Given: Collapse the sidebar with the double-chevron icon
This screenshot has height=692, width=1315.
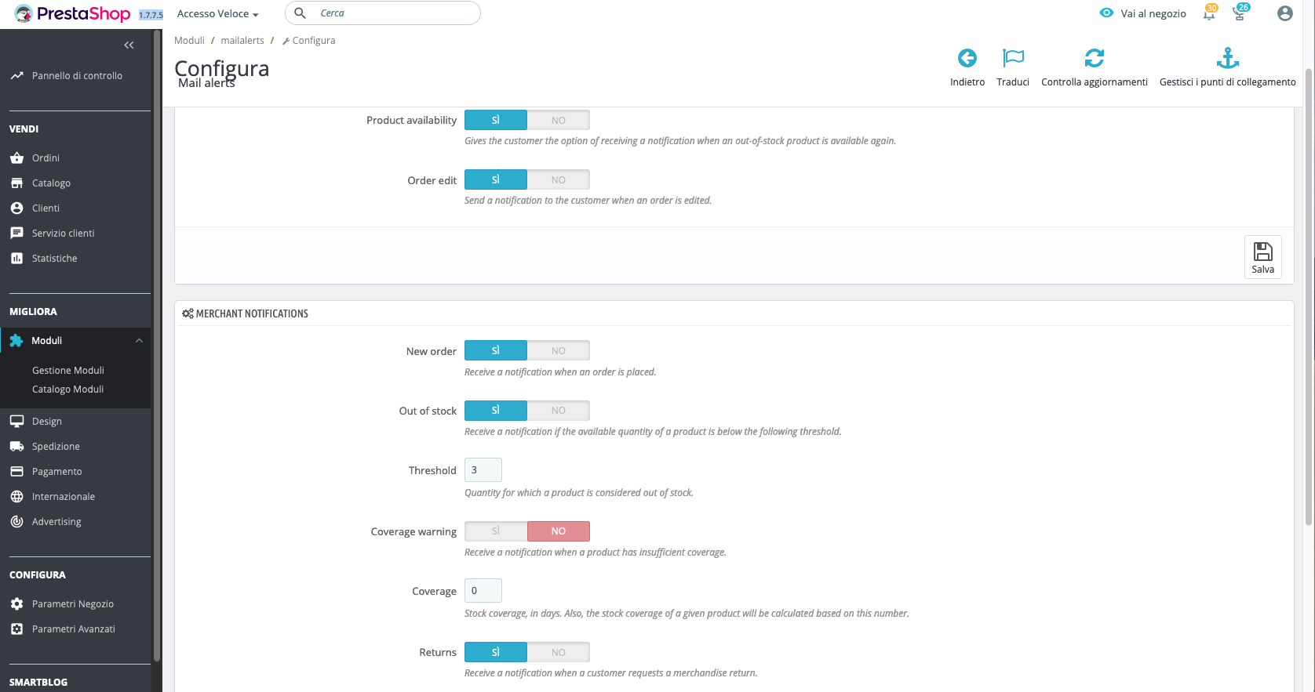Looking at the screenshot, I should click(x=129, y=45).
